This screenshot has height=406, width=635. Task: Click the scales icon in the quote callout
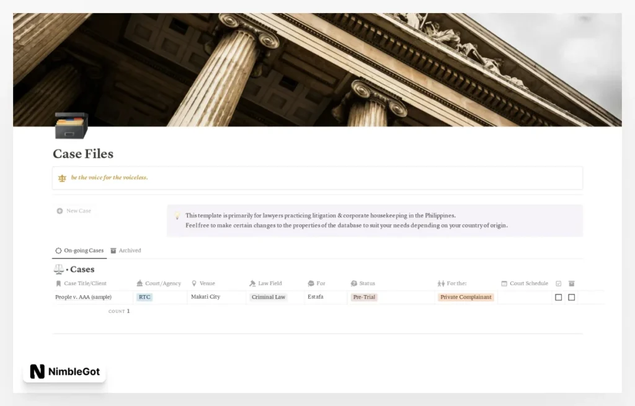click(x=62, y=178)
